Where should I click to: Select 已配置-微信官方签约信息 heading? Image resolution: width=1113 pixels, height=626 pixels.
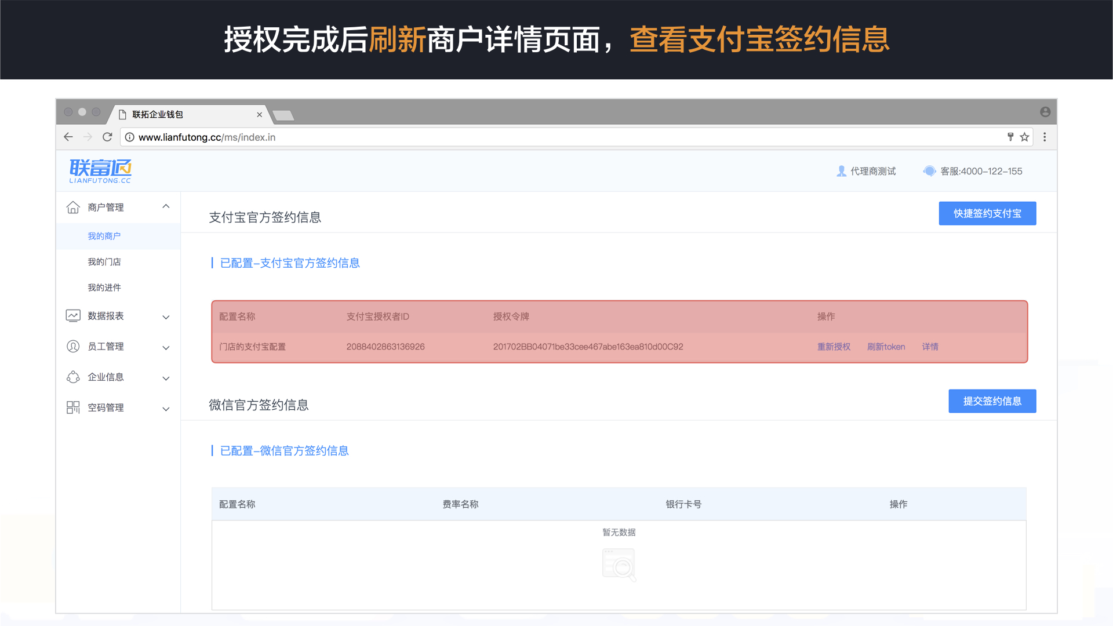pyautogui.click(x=284, y=451)
